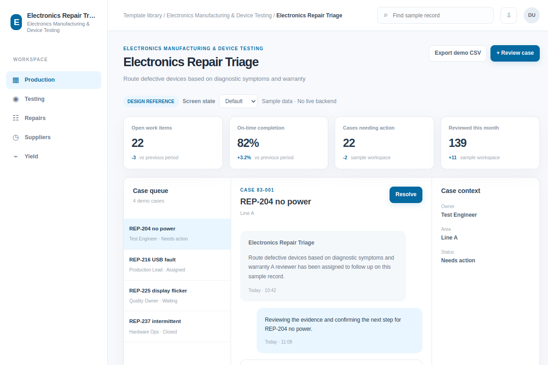Resolve the REP-204 case
The image size is (548, 365).
click(406, 194)
